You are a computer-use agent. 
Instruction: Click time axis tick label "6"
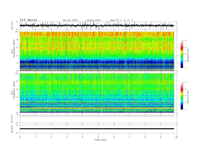click(114, 137)
